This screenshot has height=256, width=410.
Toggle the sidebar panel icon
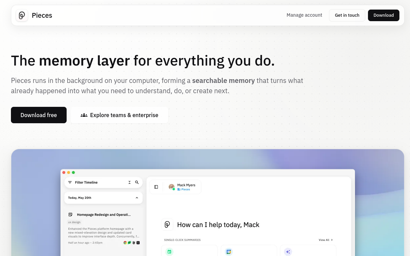(156, 187)
